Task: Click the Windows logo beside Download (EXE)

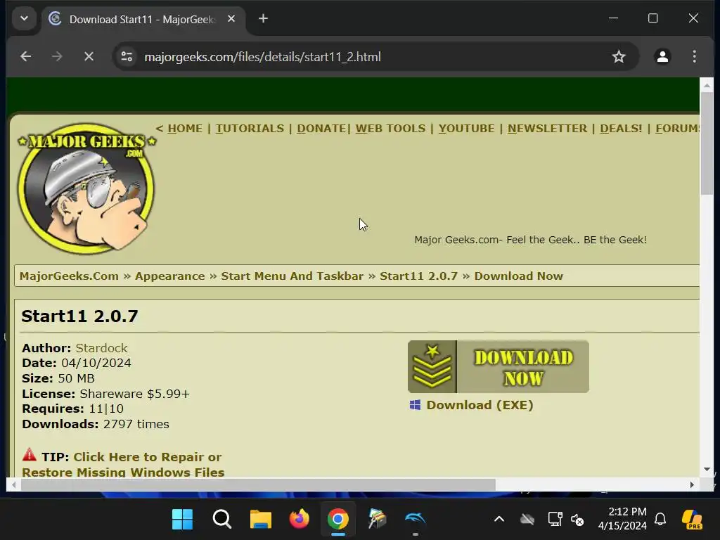Action: tap(415, 405)
